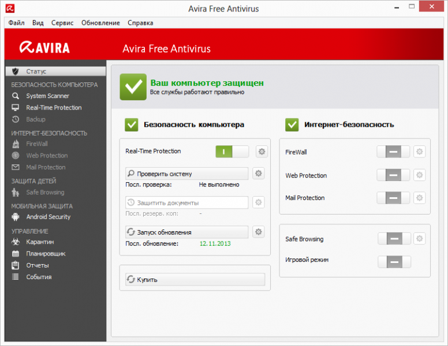Image resolution: width=448 pixels, height=346 pixels.
Task: Click the System Scanner magnifier icon
Action: (x=16, y=96)
